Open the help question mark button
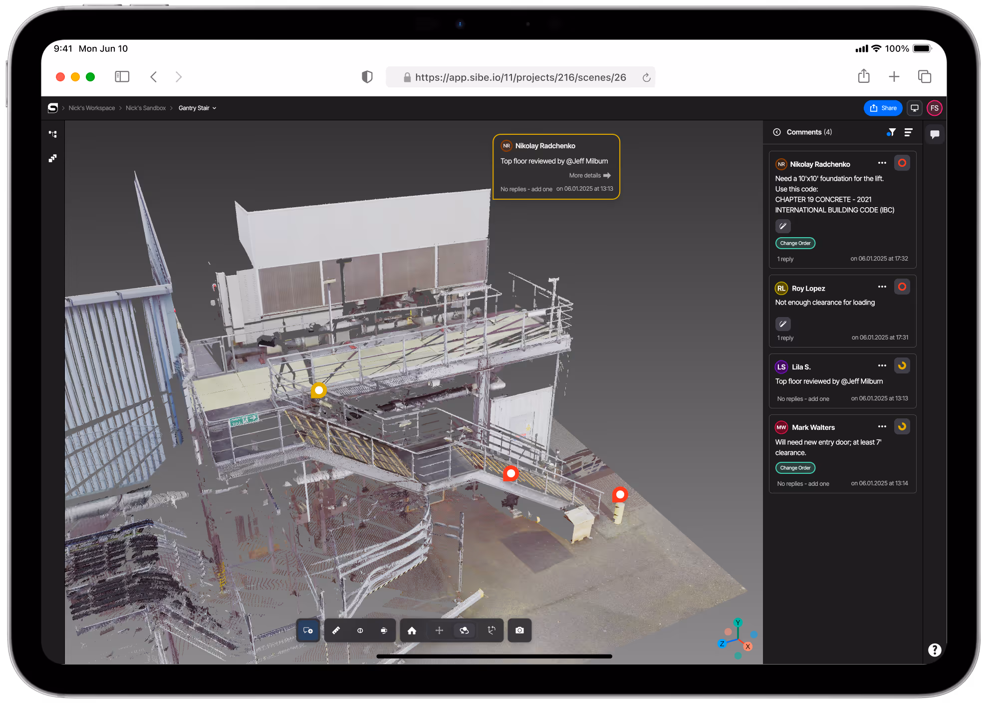The image size is (988, 704). 935,650
